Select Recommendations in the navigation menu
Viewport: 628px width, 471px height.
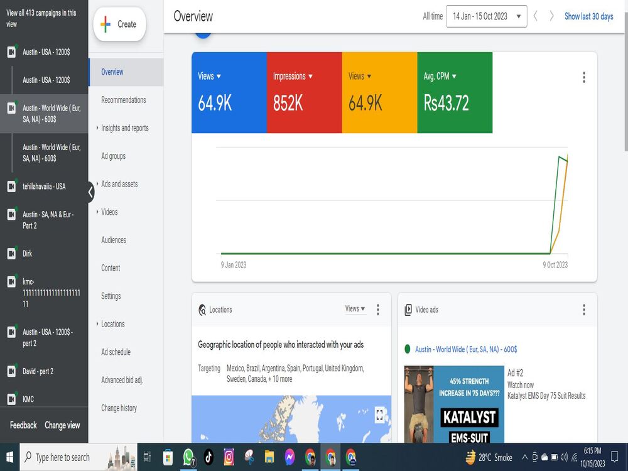tap(123, 100)
